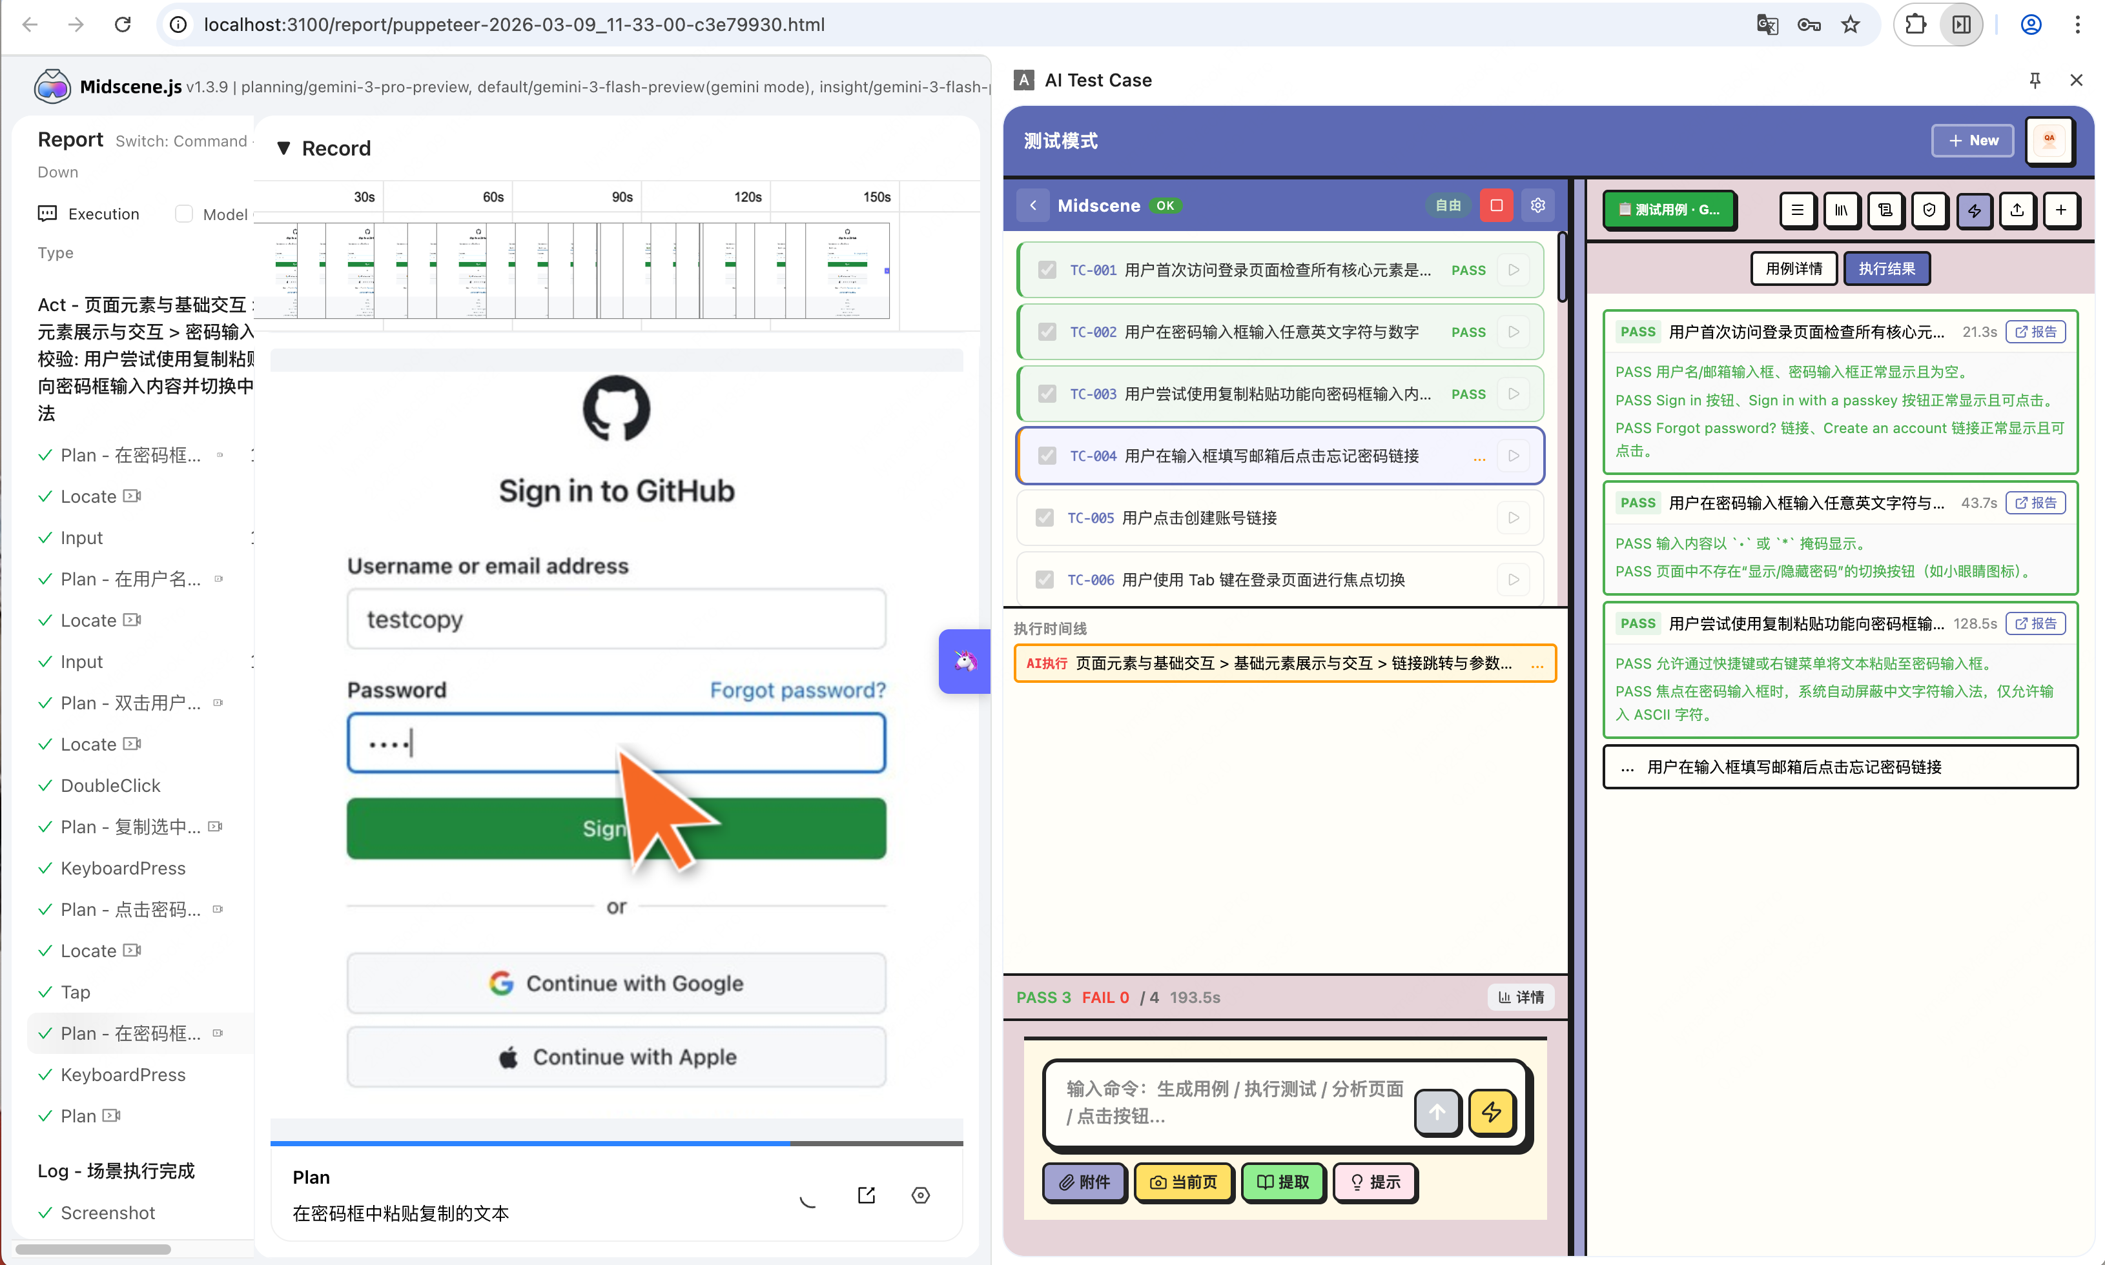
Task: Click the New button in the header
Action: click(1972, 141)
